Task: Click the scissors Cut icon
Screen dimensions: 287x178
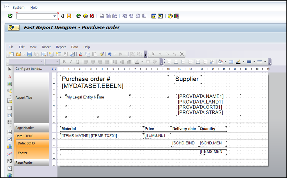Action: [81, 54]
